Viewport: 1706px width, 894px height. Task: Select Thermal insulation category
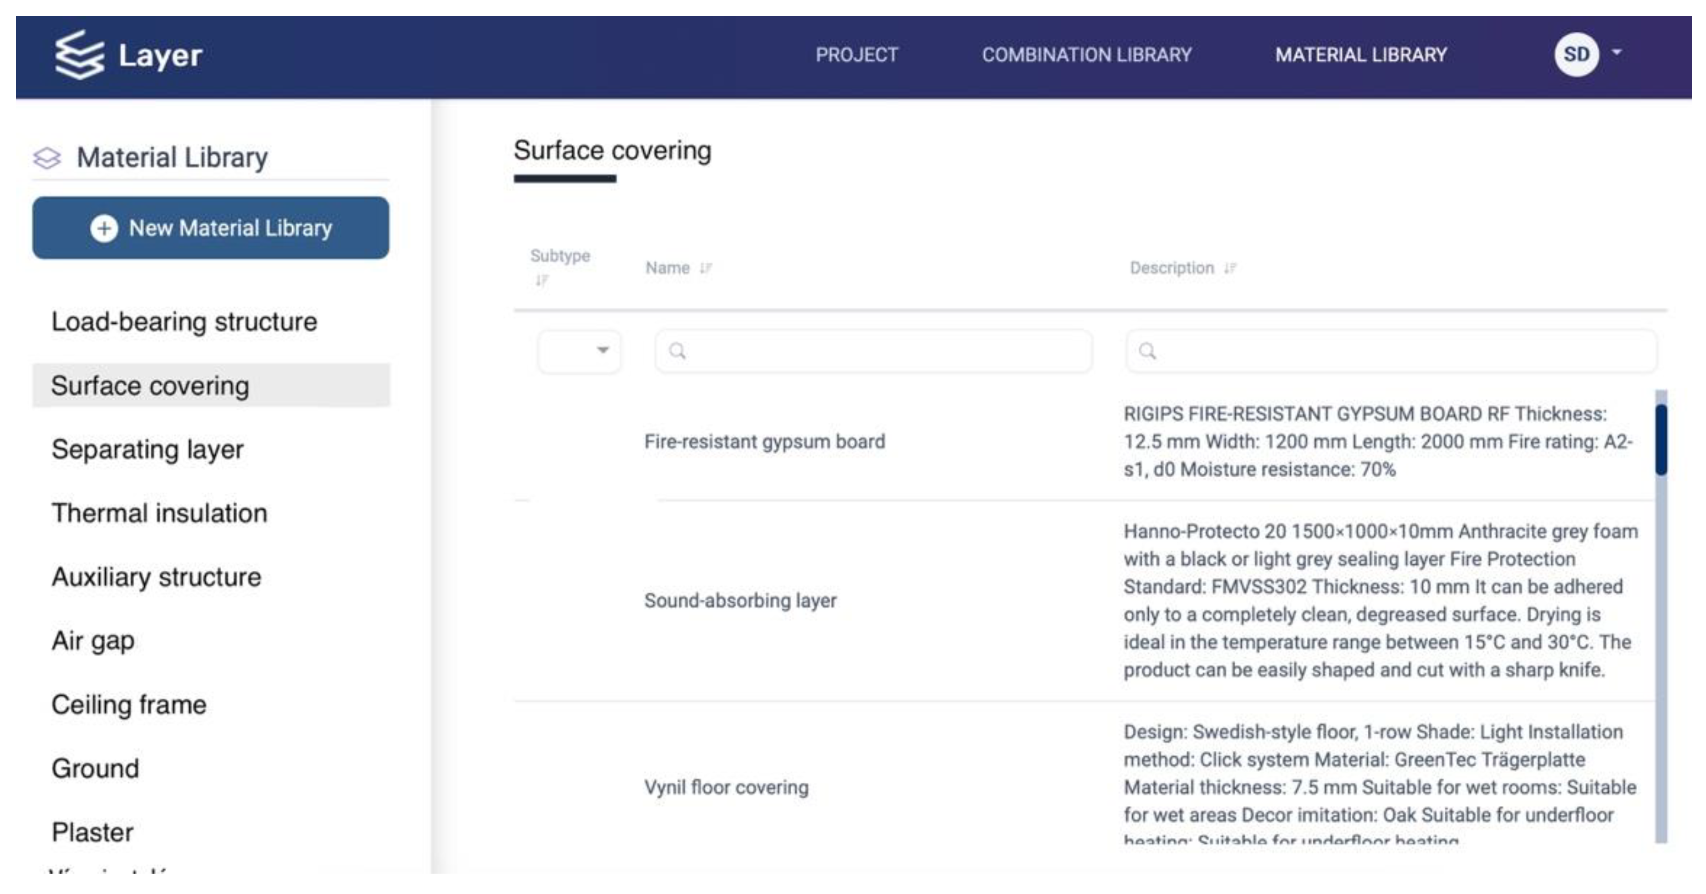coord(160,513)
